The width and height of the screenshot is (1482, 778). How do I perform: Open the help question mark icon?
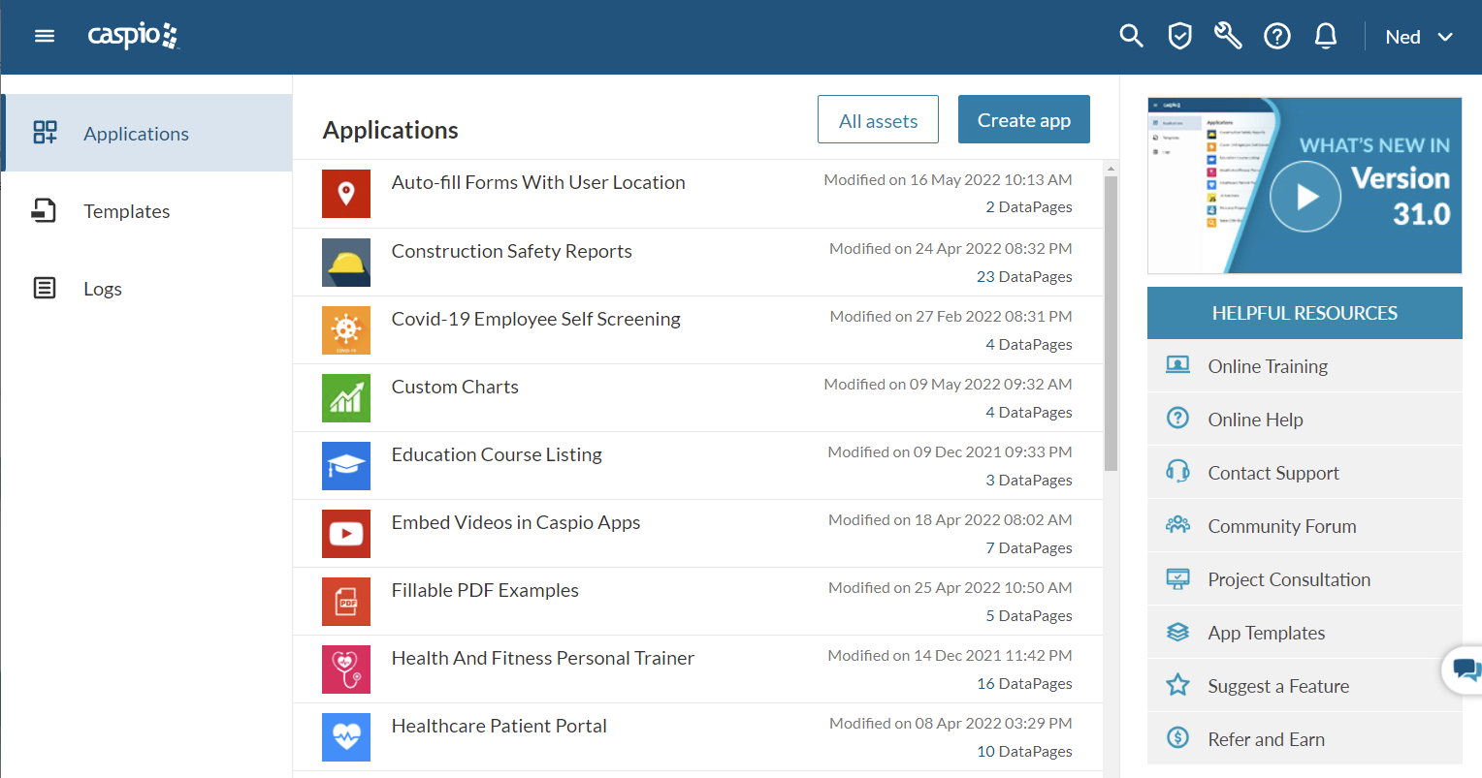point(1276,37)
